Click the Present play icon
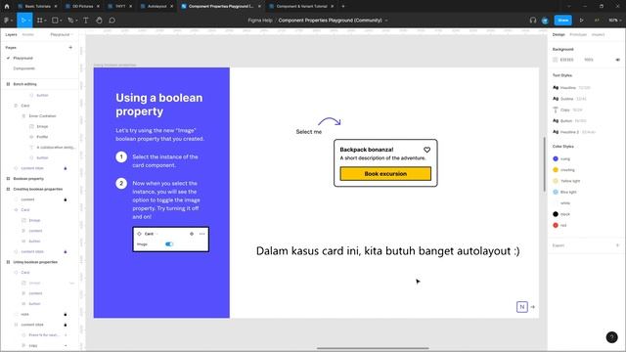626x352 pixels. coord(581,20)
